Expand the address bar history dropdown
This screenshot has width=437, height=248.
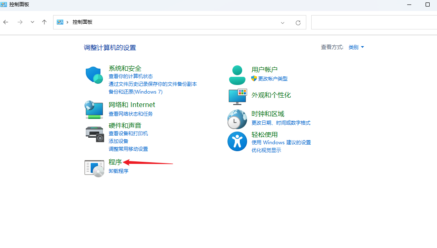(282, 22)
